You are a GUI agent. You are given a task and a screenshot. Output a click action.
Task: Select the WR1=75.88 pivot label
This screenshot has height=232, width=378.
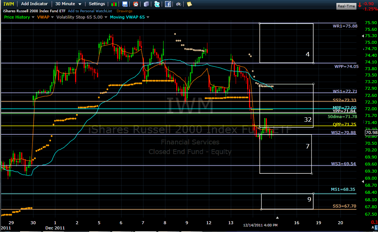point(345,26)
